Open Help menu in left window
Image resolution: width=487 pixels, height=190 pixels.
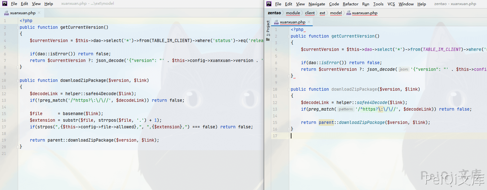[x=49, y=4]
